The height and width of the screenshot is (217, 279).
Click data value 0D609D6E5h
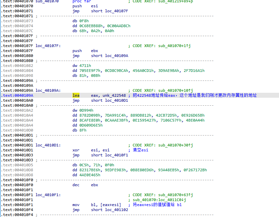point(91,126)
